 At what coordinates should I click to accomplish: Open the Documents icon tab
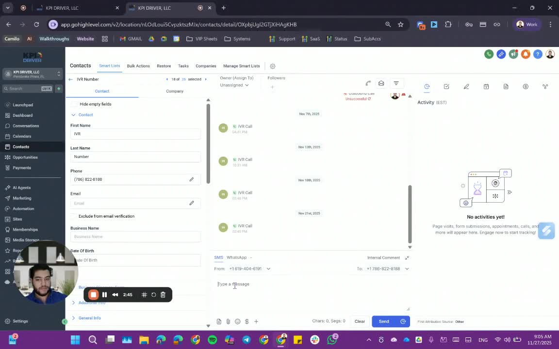click(506, 87)
